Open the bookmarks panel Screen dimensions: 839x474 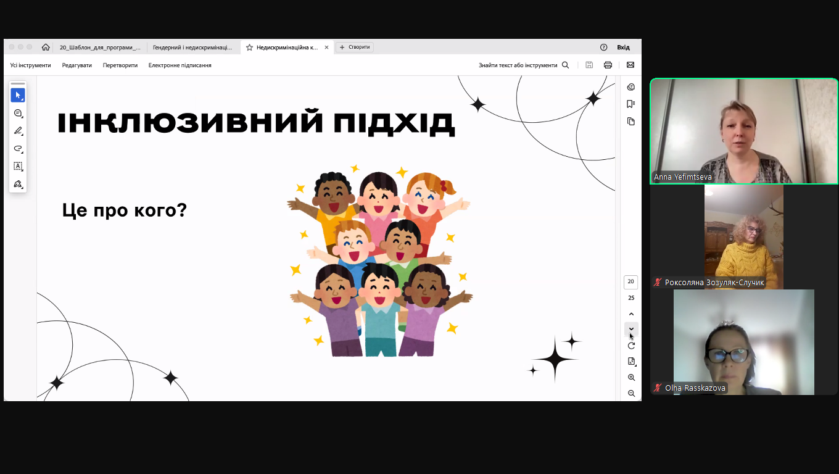click(x=630, y=104)
